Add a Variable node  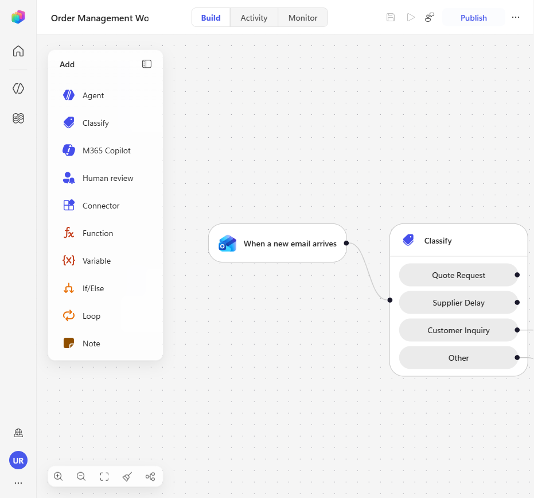[106, 261]
